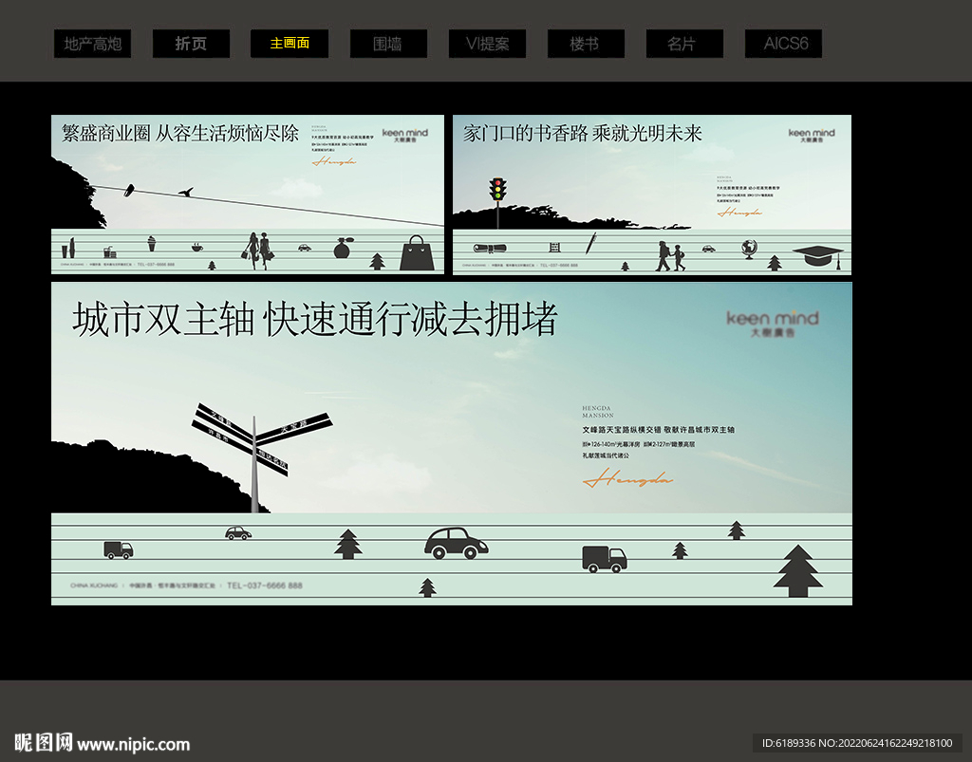Open the large city axis poster thumbnail
The height and width of the screenshot is (762, 972).
(x=452, y=443)
